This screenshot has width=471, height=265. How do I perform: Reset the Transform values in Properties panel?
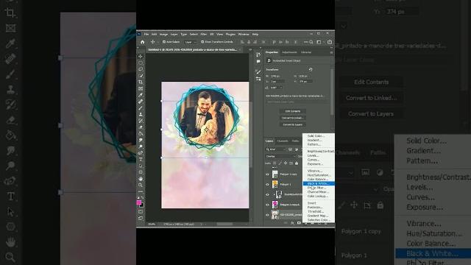click(311, 69)
